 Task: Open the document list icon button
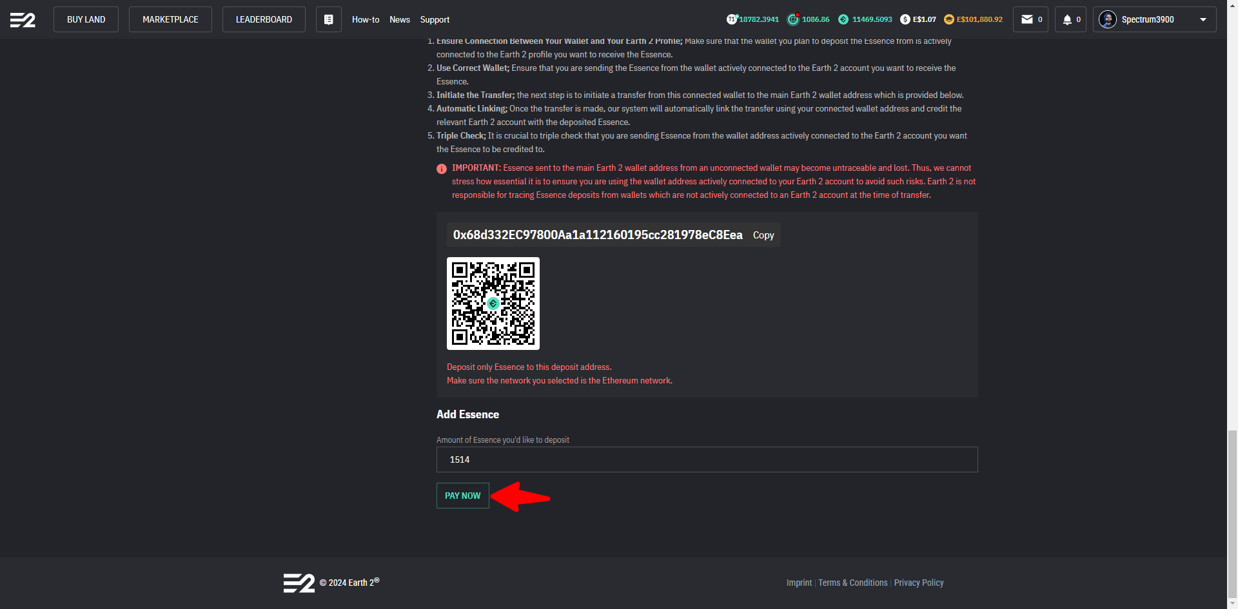[329, 19]
